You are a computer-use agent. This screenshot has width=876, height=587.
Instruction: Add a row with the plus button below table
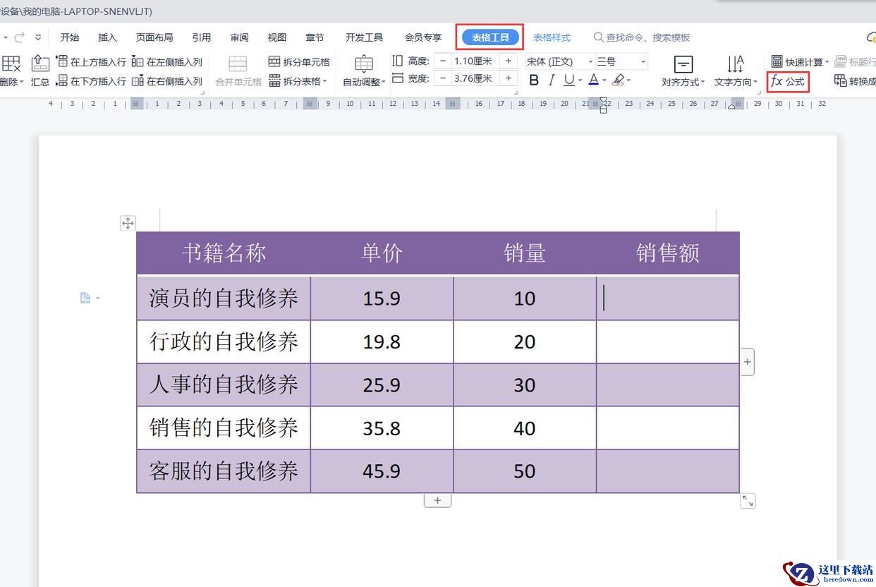(x=437, y=500)
